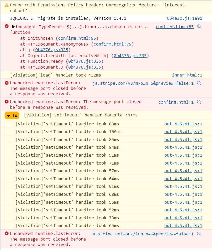This screenshot has width=212, height=250.
Task: Click the yellow warning icon for Permissions-Policy error
Action: (x=6, y=5)
